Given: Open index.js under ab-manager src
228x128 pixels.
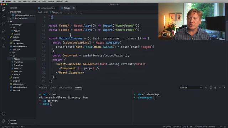Looking at the screenshot, I should 17,34.
